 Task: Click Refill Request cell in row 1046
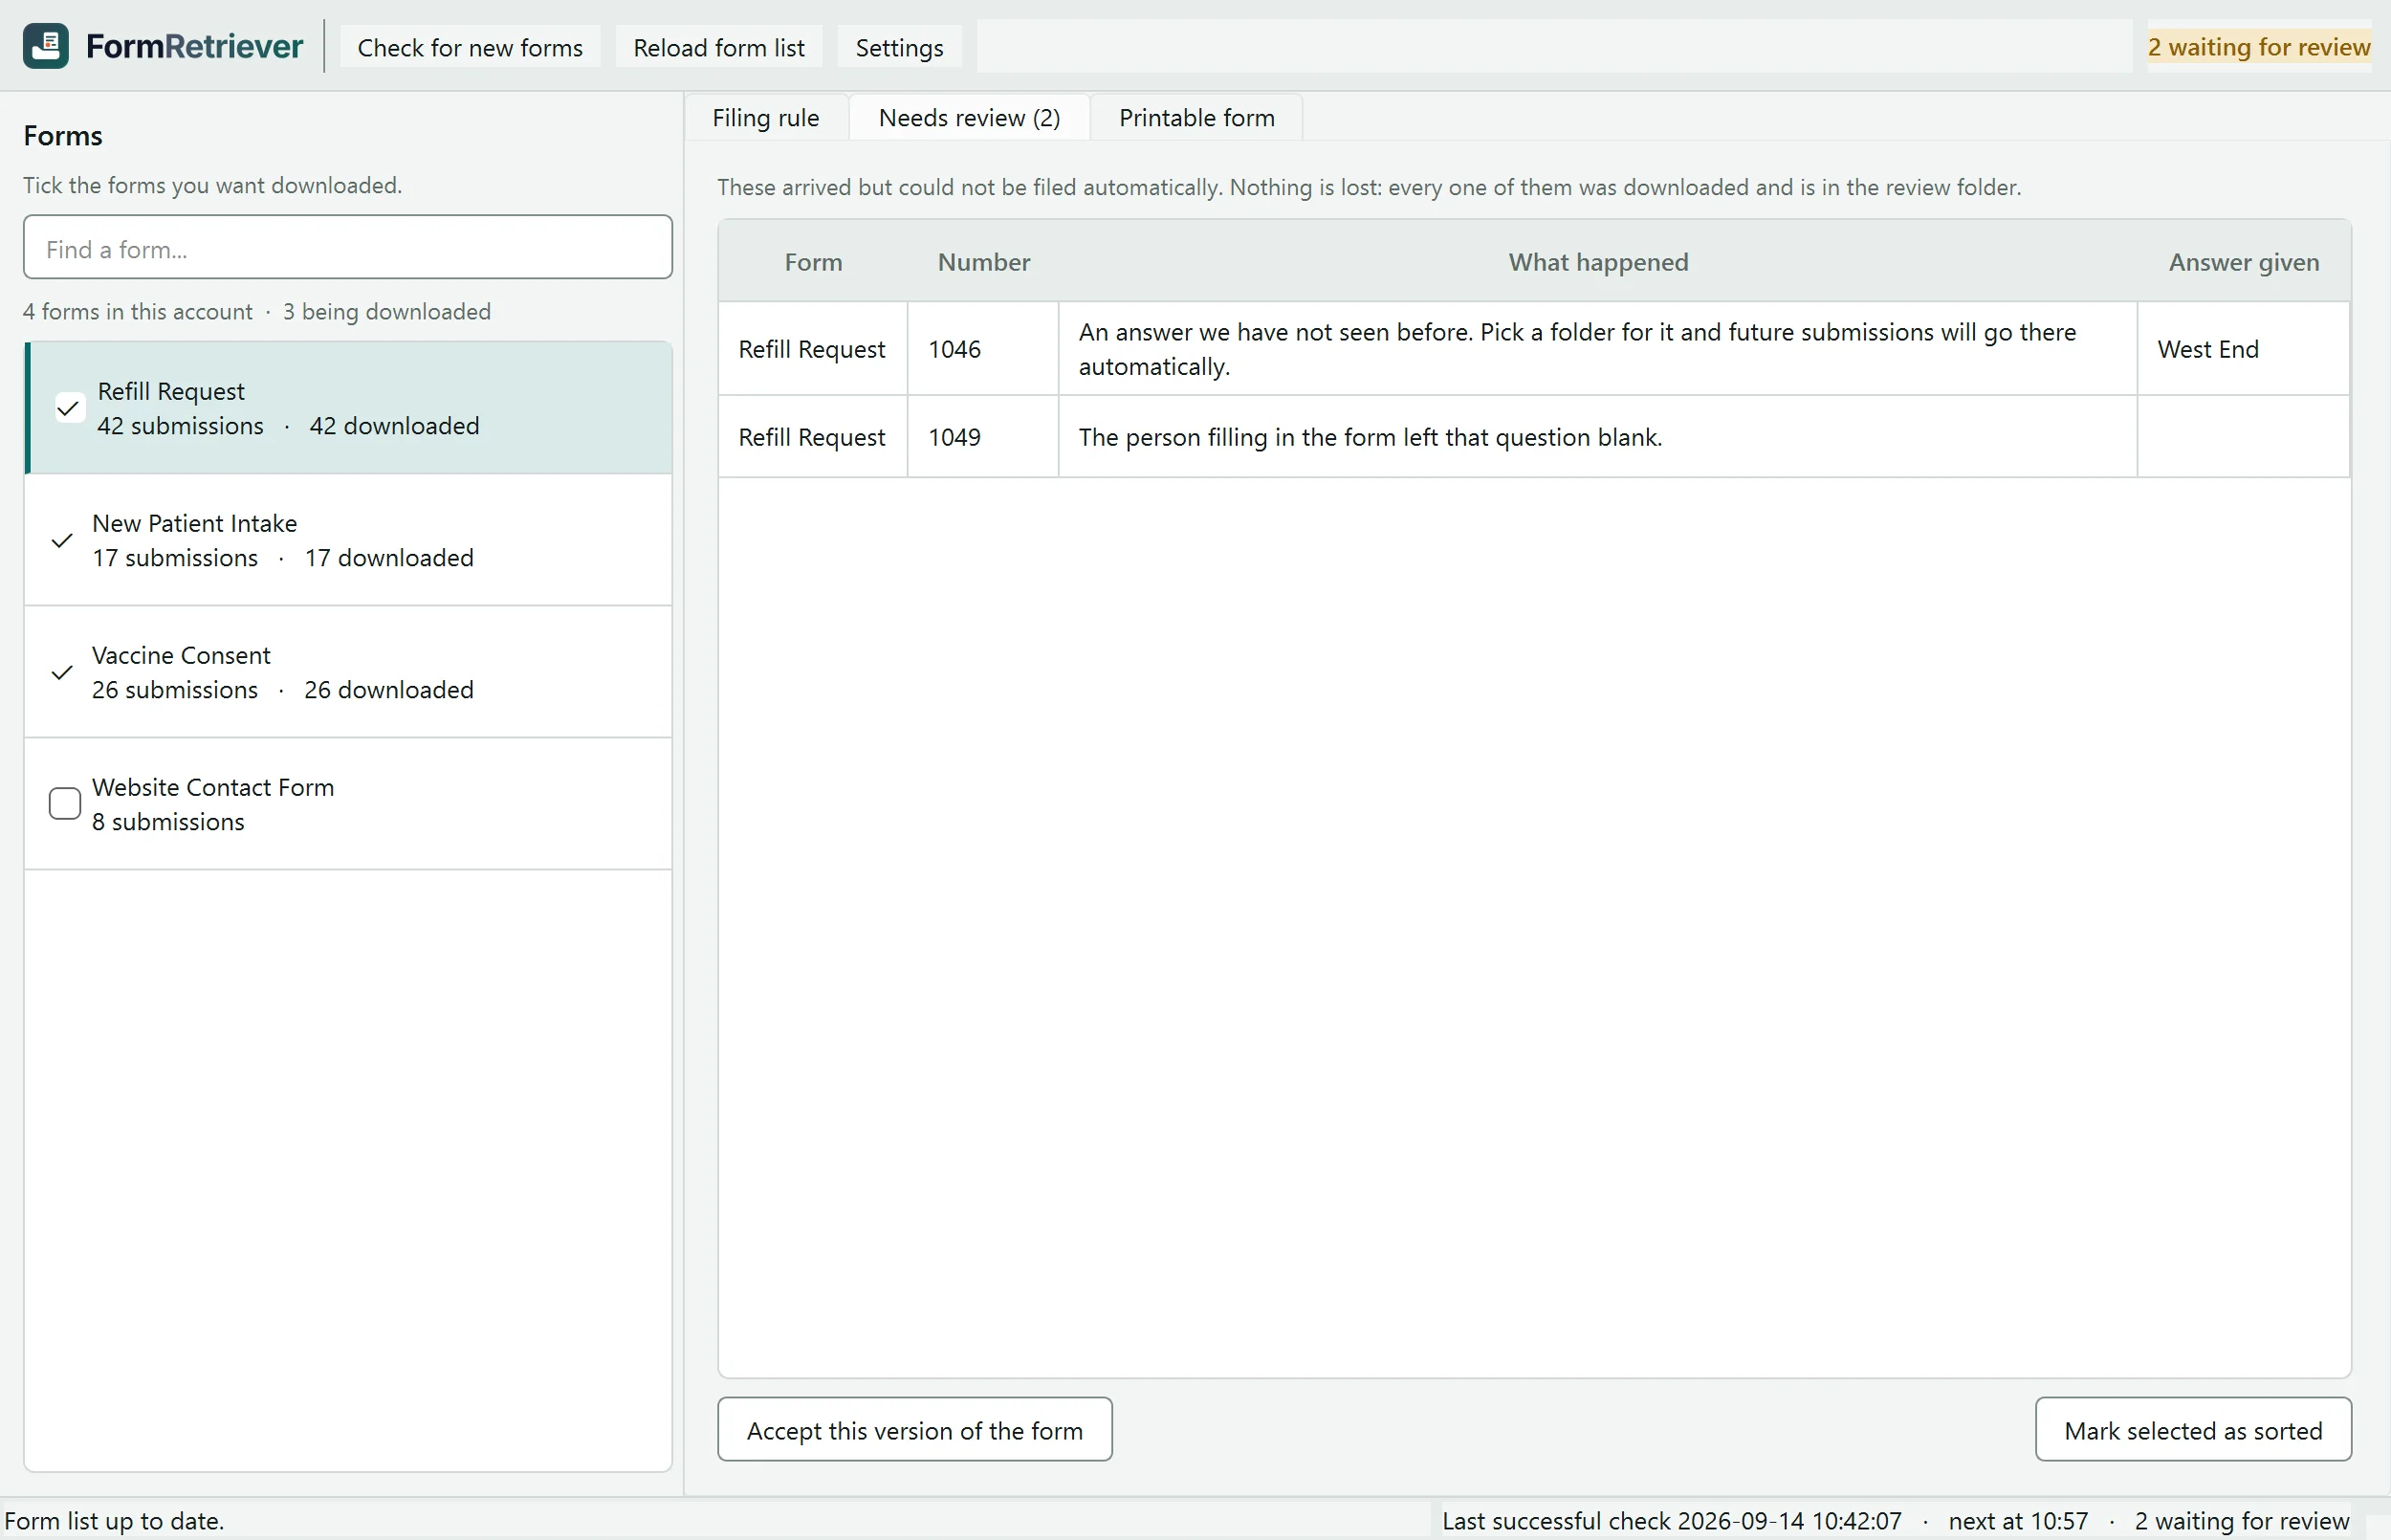pyautogui.click(x=813, y=349)
